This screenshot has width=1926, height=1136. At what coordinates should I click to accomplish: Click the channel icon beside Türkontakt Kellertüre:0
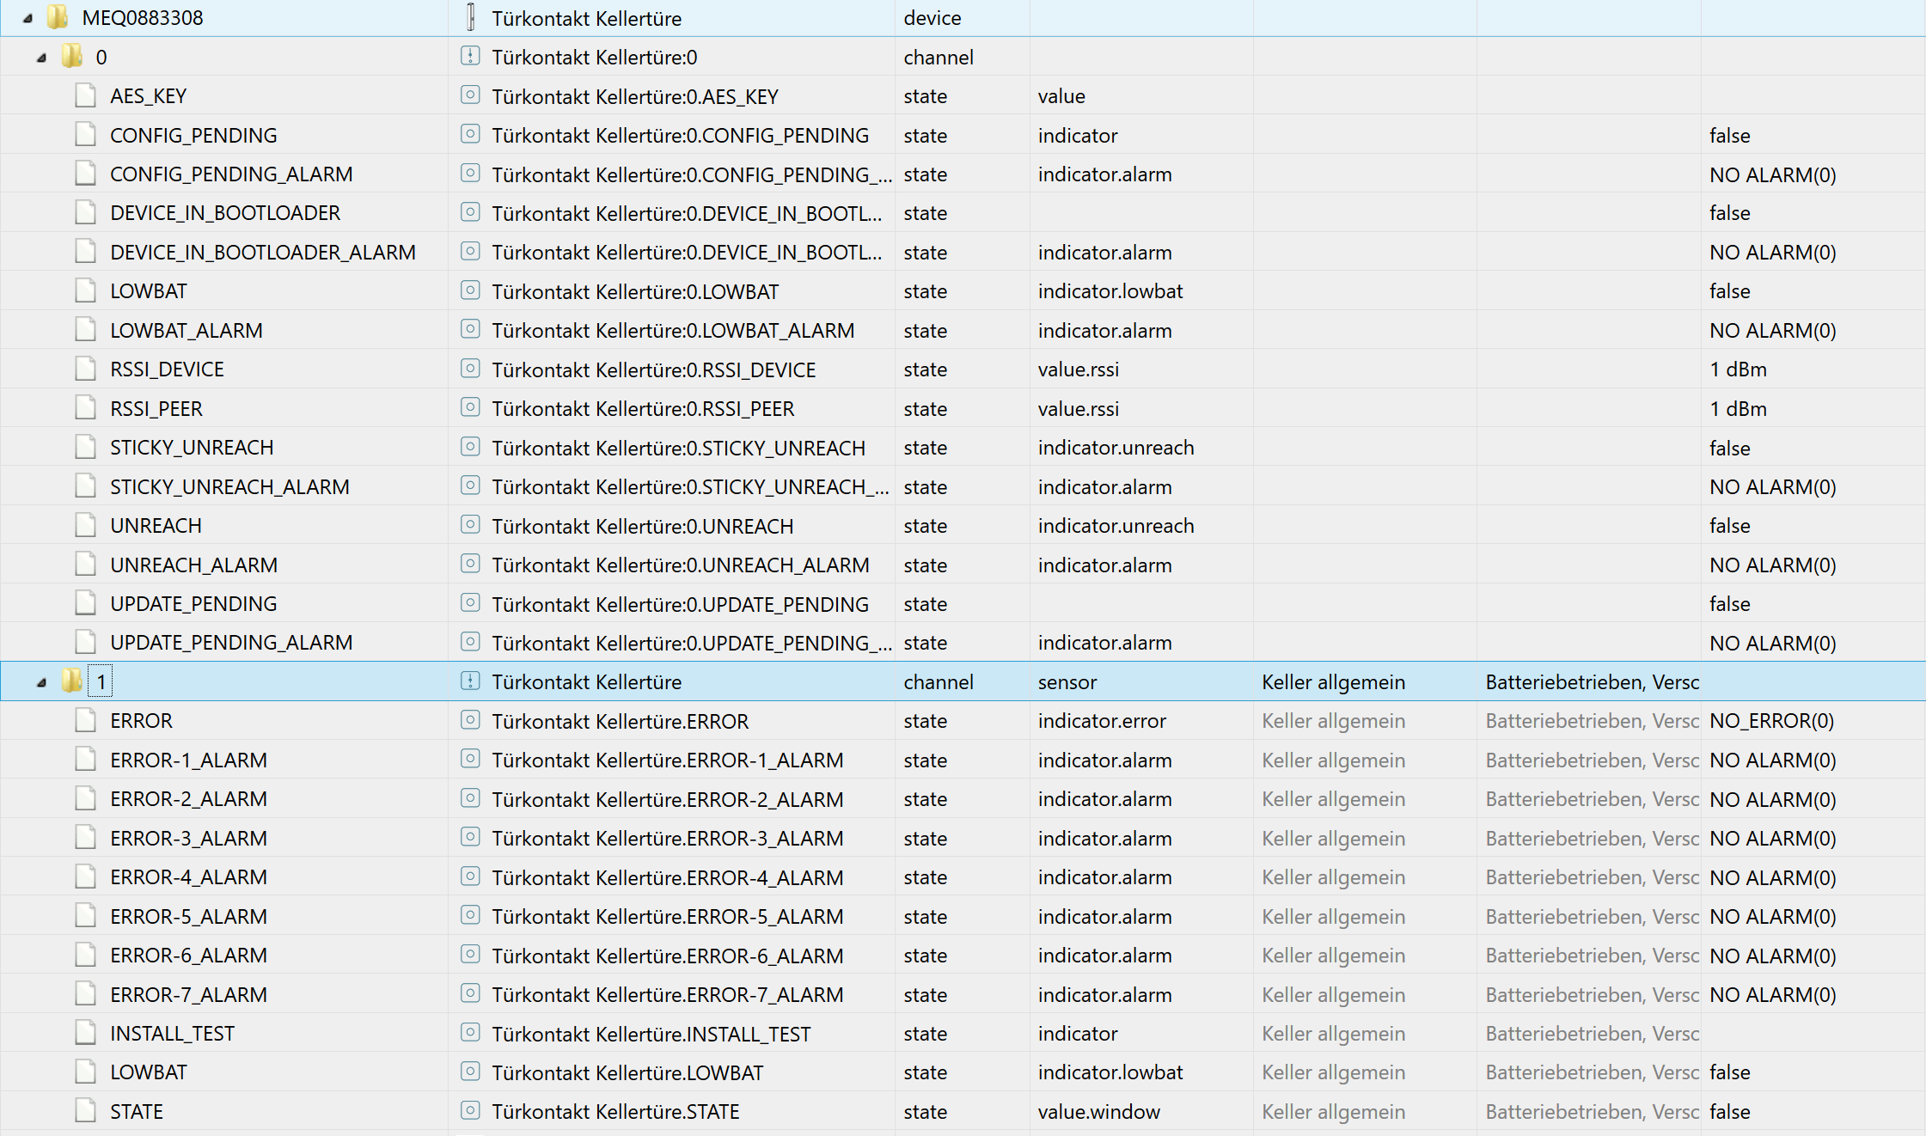[470, 57]
